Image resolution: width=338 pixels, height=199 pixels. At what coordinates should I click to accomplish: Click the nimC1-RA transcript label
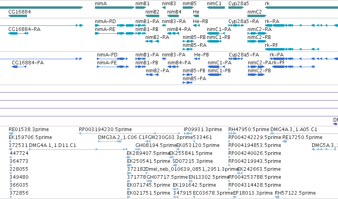219,29
